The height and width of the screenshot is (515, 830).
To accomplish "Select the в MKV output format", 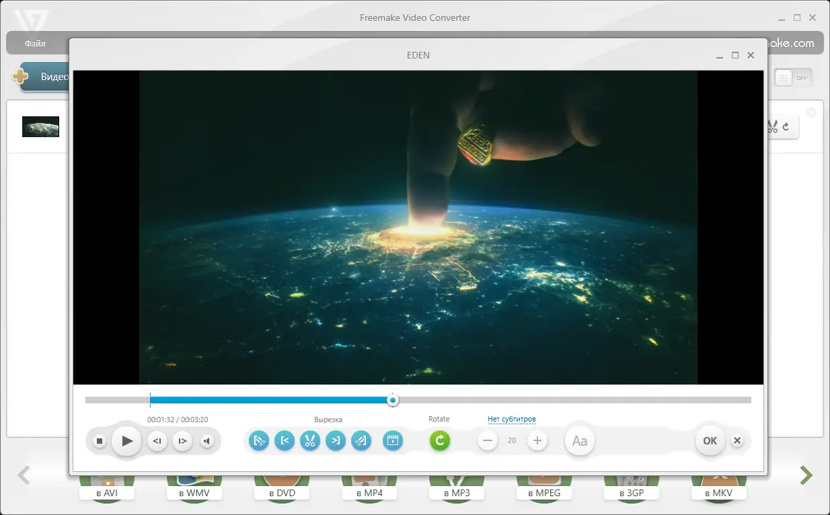I will pyautogui.click(x=718, y=492).
